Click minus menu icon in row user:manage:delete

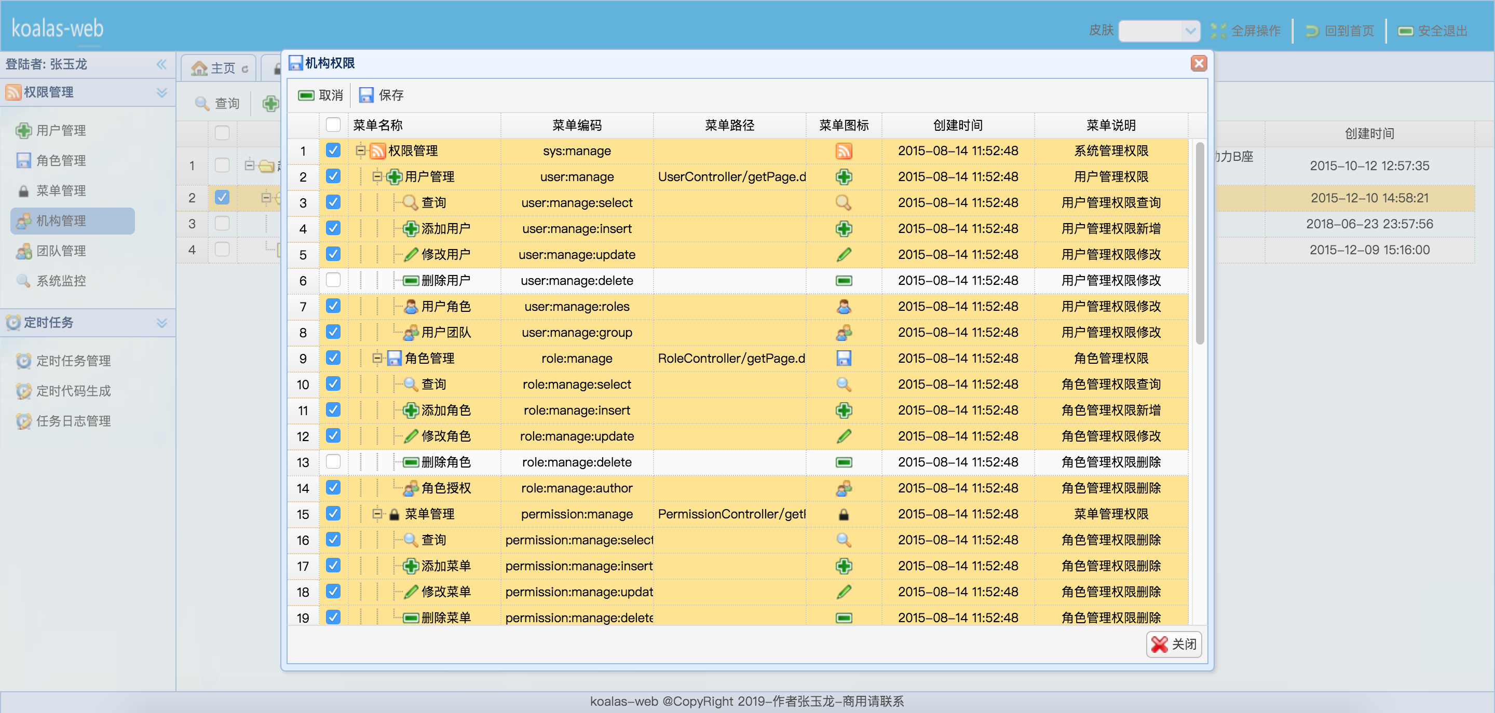pyautogui.click(x=844, y=281)
